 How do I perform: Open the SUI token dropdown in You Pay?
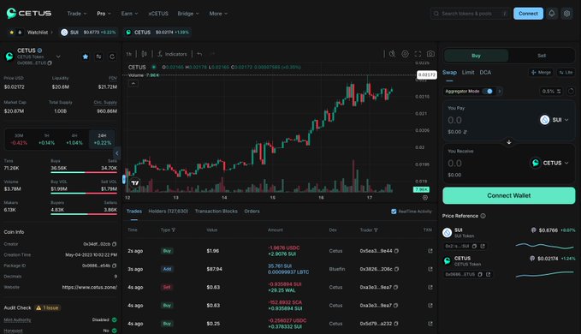click(554, 120)
